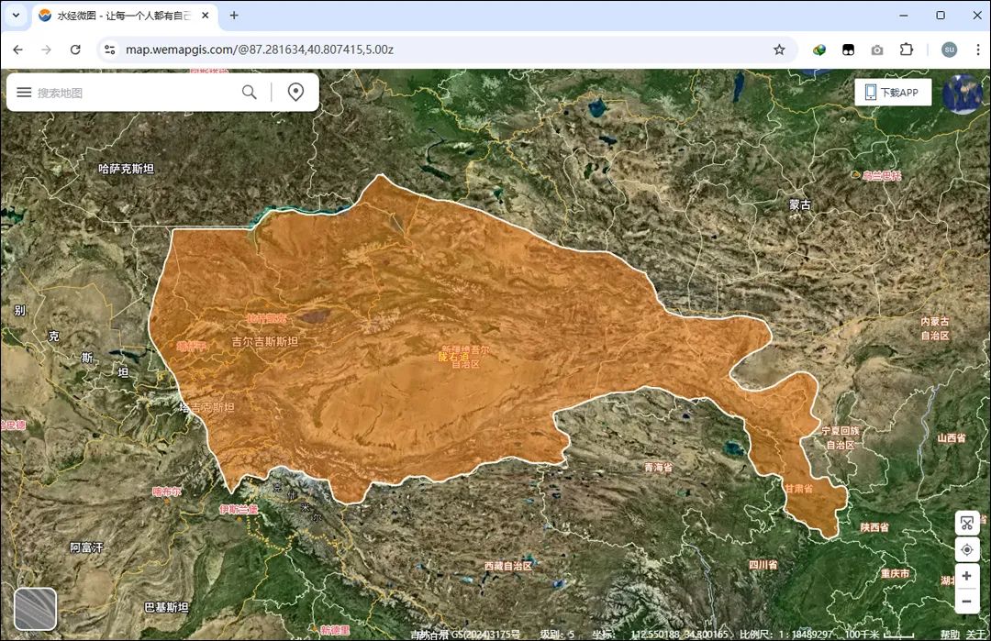Image resolution: width=991 pixels, height=641 pixels.
Task: Go forward in browser history
Action: tap(46, 50)
